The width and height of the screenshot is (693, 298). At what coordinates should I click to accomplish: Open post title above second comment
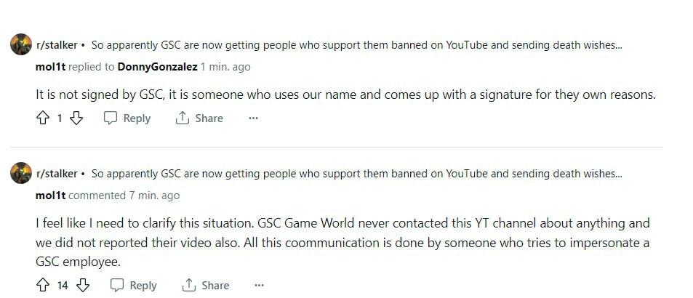[x=356, y=174]
